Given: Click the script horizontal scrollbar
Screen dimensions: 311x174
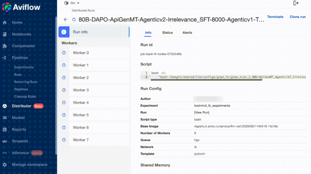Looking at the screenshot, I should click(206, 80).
